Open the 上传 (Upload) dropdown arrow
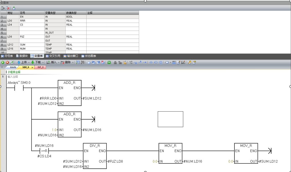The height and width of the screenshot is (172, 291). pos(29,62)
